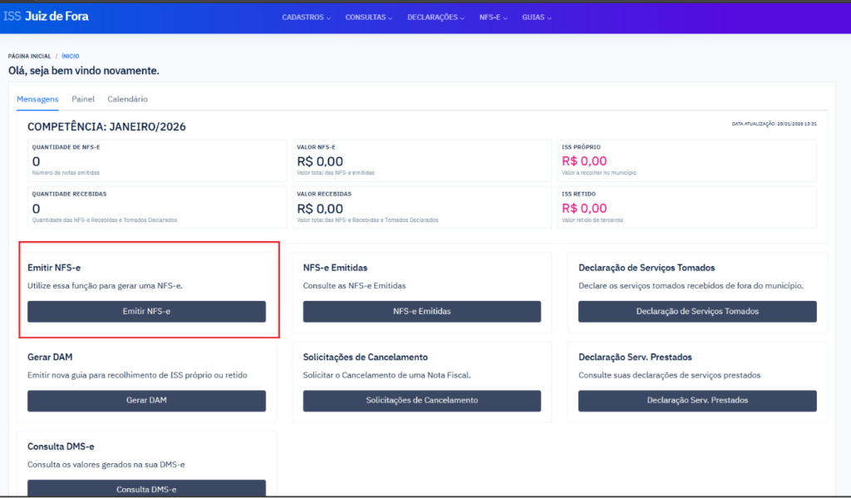Switch to the Mensagens tab

37,99
